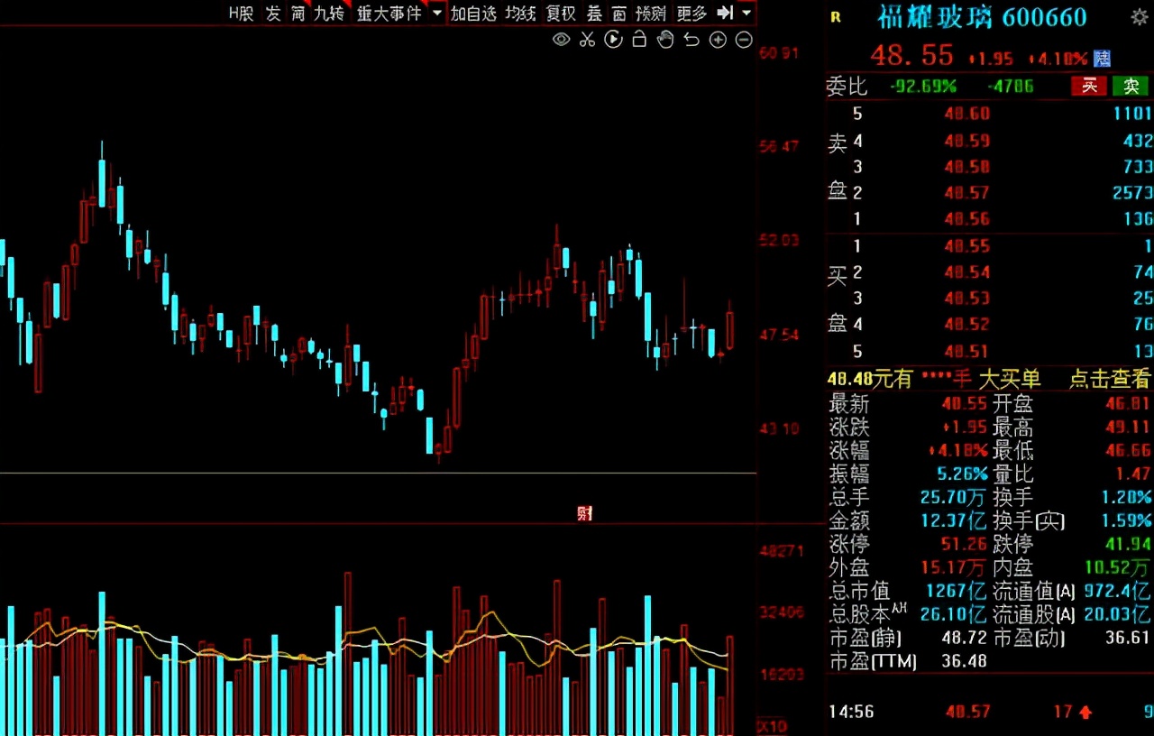
Task: Click the yellow R marker icon
Action: click(836, 17)
